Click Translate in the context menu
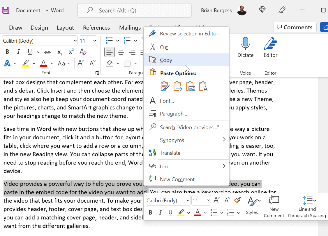 (x=170, y=153)
